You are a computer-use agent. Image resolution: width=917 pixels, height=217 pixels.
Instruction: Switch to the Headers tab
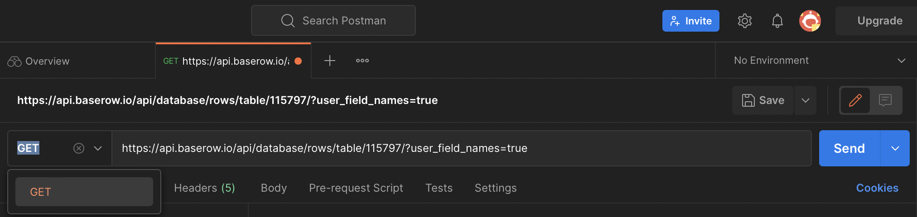204,188
